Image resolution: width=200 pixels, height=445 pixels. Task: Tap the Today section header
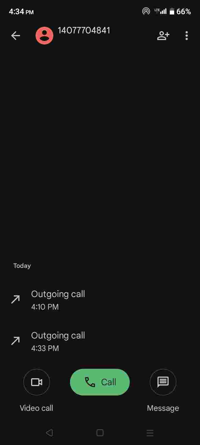point(22,266)
